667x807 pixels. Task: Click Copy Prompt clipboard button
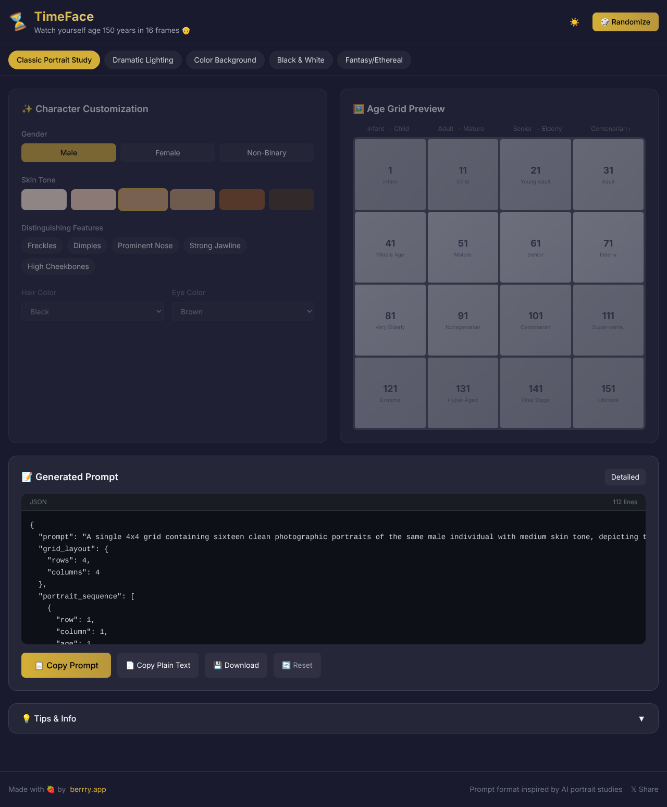(x=66, y=665)
